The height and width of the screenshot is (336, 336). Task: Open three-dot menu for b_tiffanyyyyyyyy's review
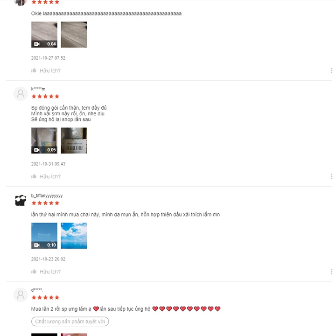(x=331, y=272)
